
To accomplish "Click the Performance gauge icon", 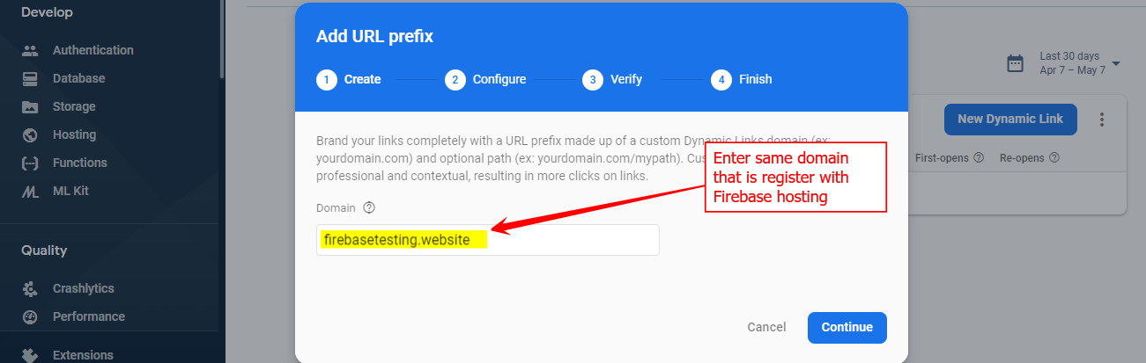I will click(x=30, y=316).
